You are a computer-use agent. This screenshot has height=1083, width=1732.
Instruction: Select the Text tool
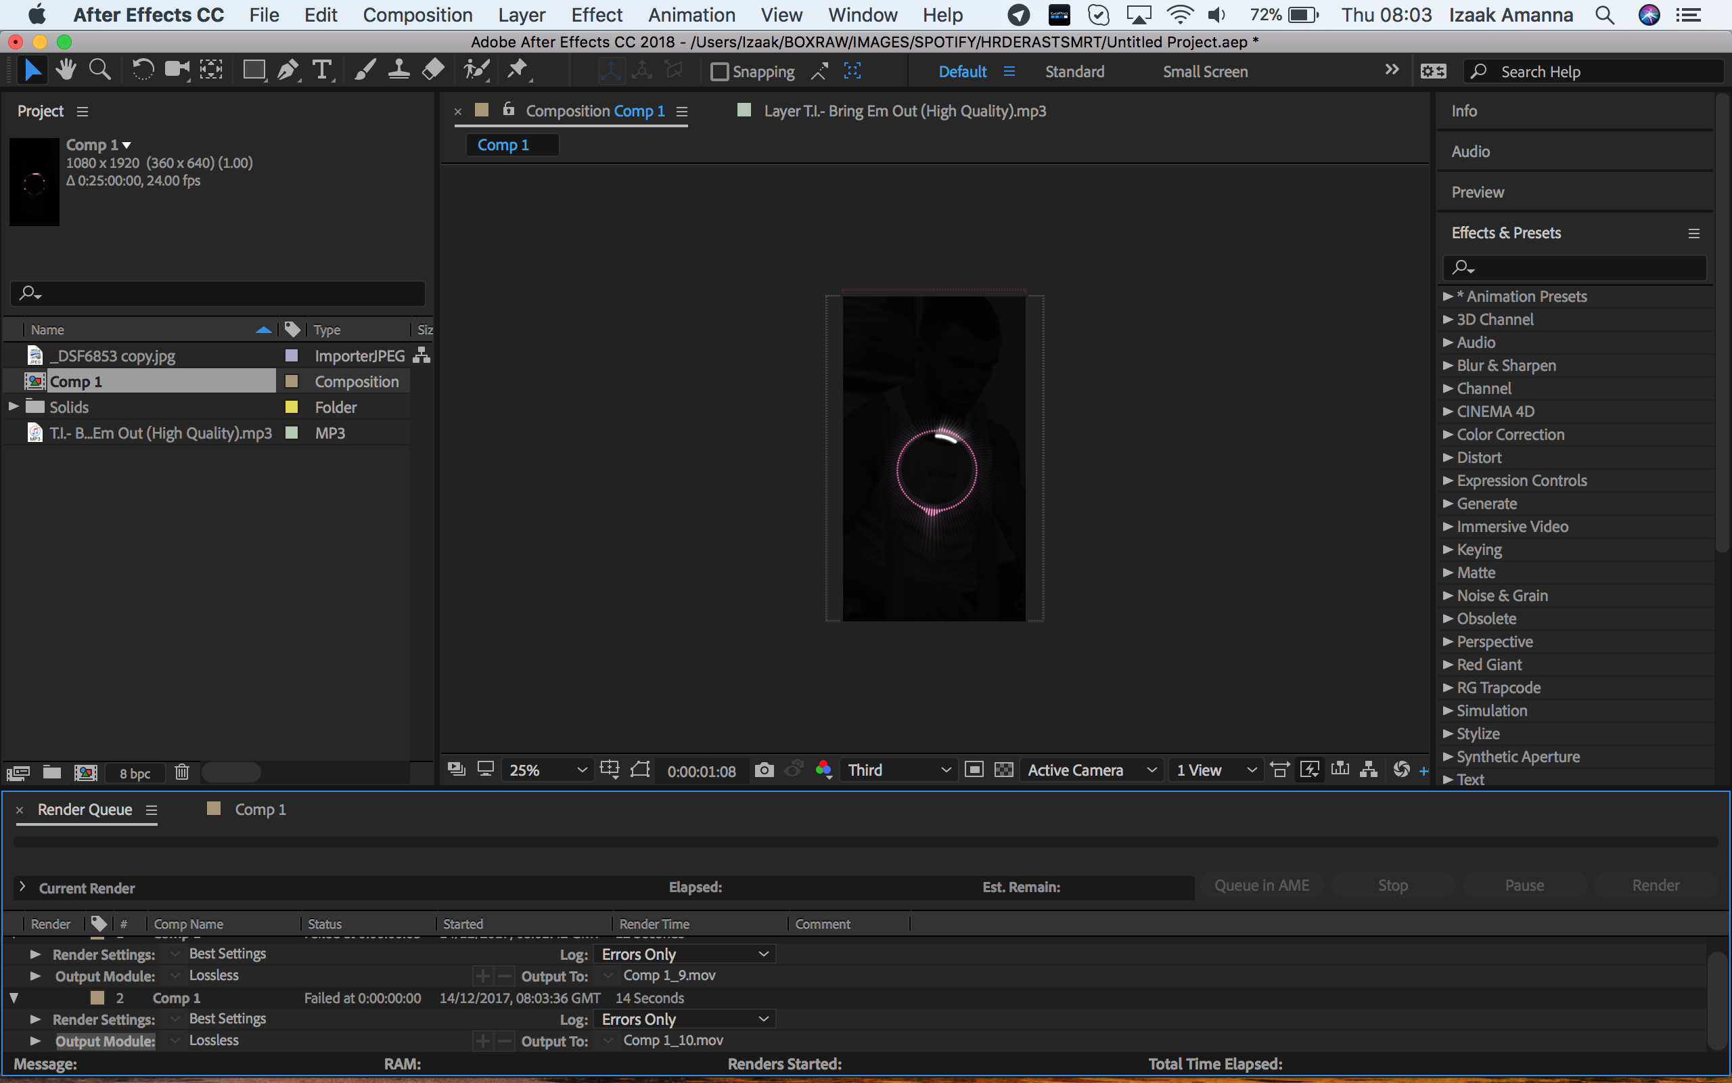(321, 71)
